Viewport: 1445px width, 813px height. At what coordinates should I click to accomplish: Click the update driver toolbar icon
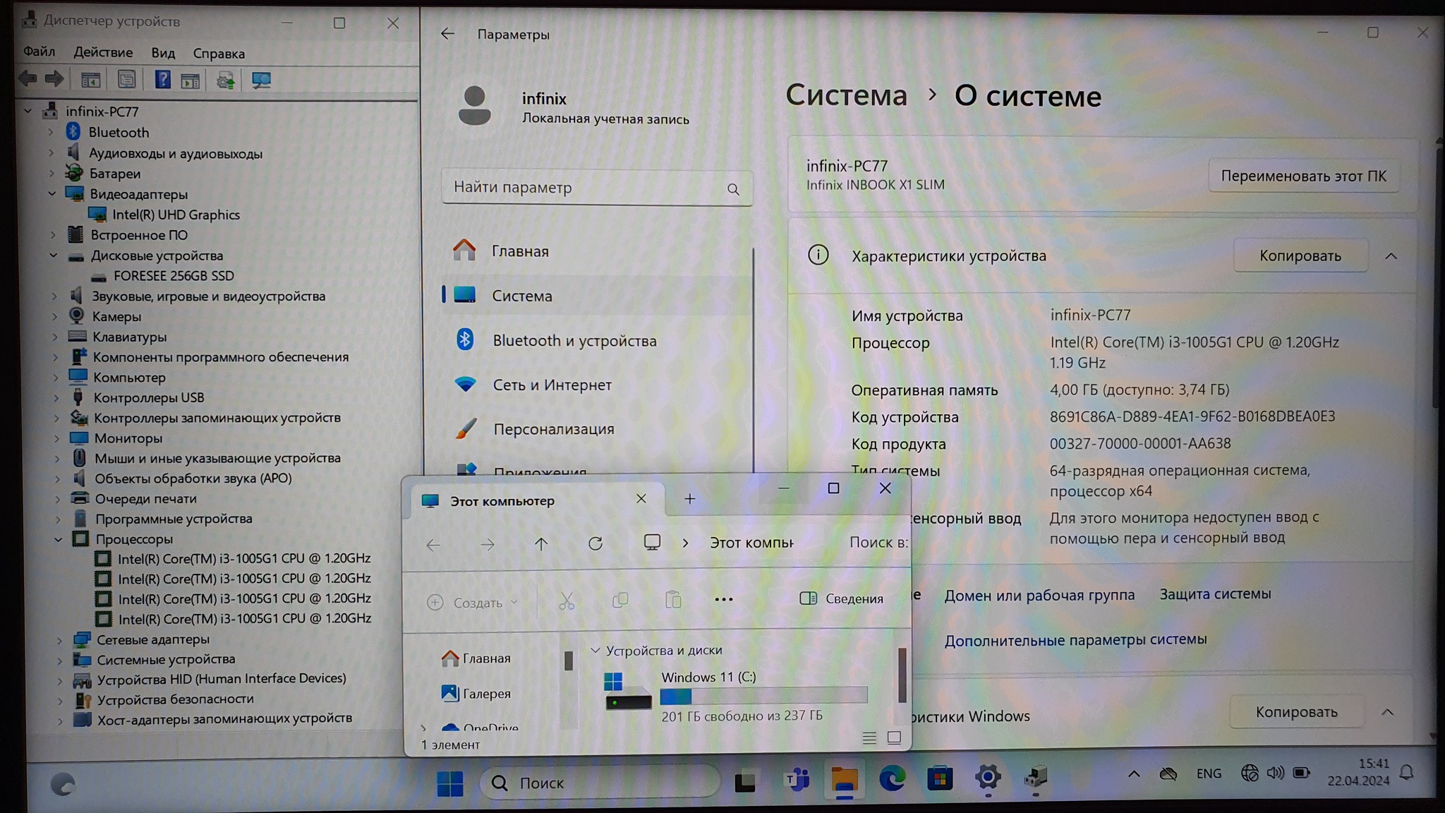pos(226,80)
